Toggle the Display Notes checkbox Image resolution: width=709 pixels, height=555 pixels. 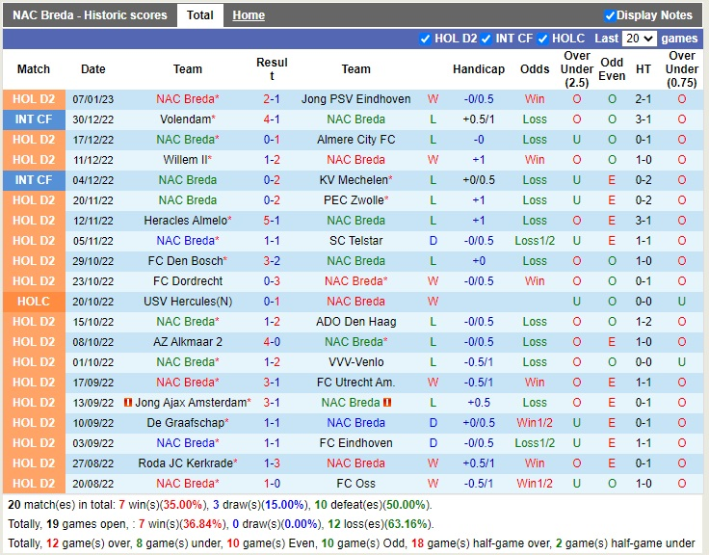click(x=610, y=15)
